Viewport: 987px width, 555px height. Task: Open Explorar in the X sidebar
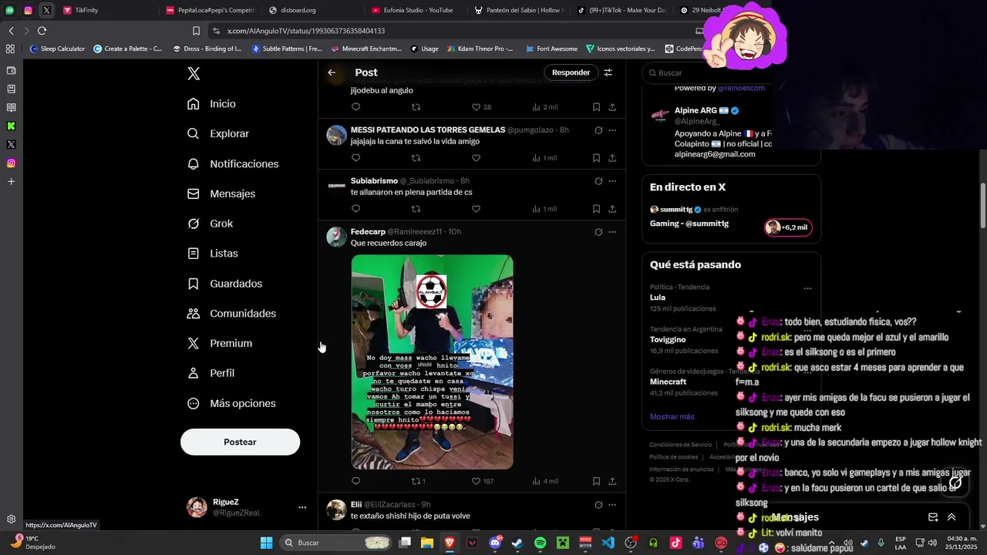coord(218,133)
